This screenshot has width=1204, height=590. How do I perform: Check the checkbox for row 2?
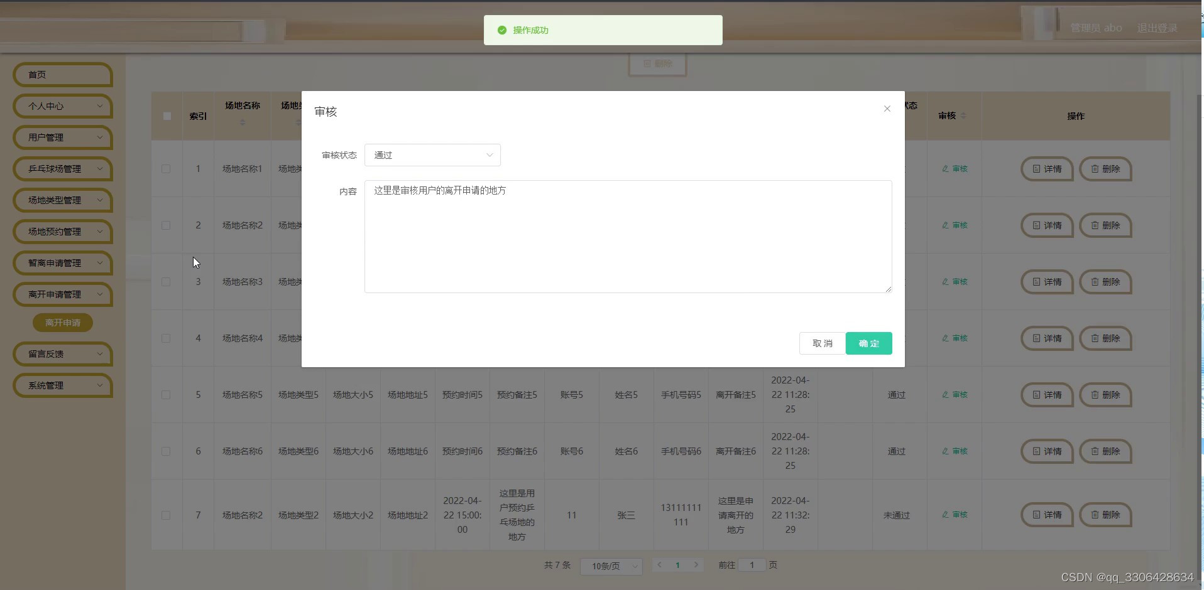pyautogui.click(x=166, y=225)
